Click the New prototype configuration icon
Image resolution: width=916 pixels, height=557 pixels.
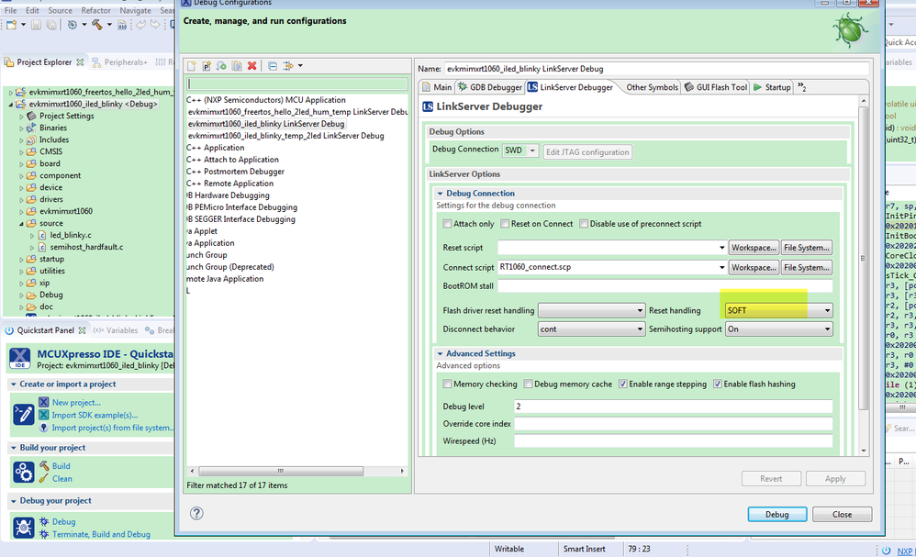(x=207, y=66)
